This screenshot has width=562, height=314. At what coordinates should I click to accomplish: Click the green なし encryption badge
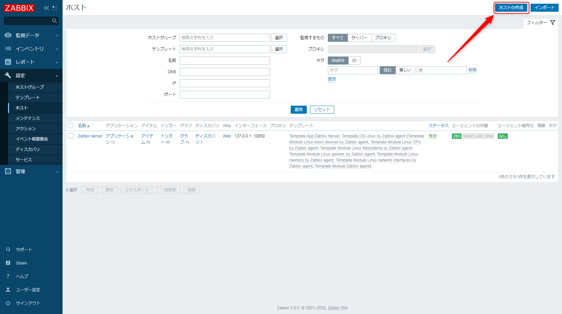click(502, 136)
